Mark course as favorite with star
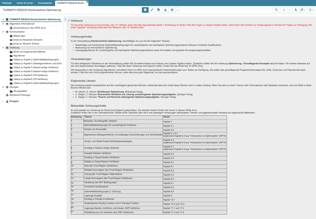316x219 pixels. coord(284,10)
